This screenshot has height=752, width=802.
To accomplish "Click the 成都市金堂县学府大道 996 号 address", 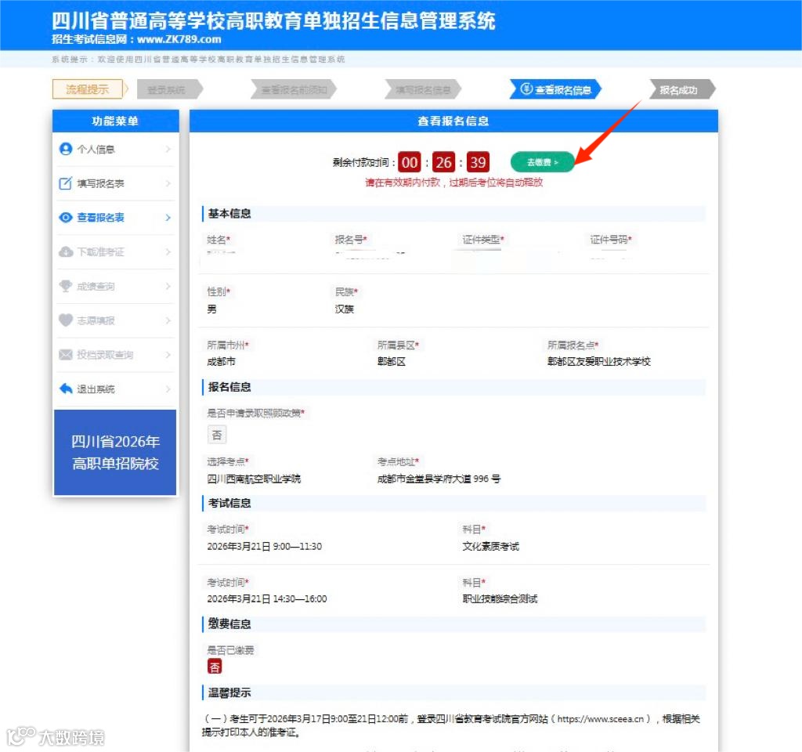I will (x=439, y=479).
